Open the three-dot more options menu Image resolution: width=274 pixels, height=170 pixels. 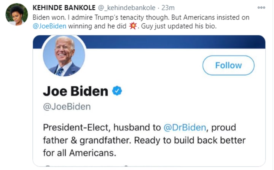[x=261, y=8]
